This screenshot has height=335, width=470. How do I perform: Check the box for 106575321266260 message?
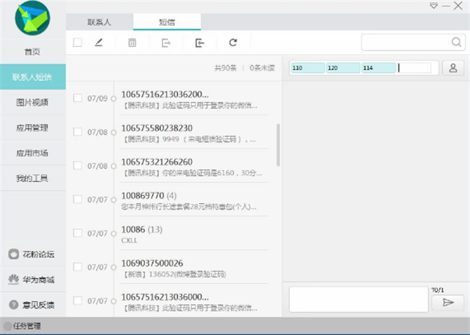pos(78,166)
